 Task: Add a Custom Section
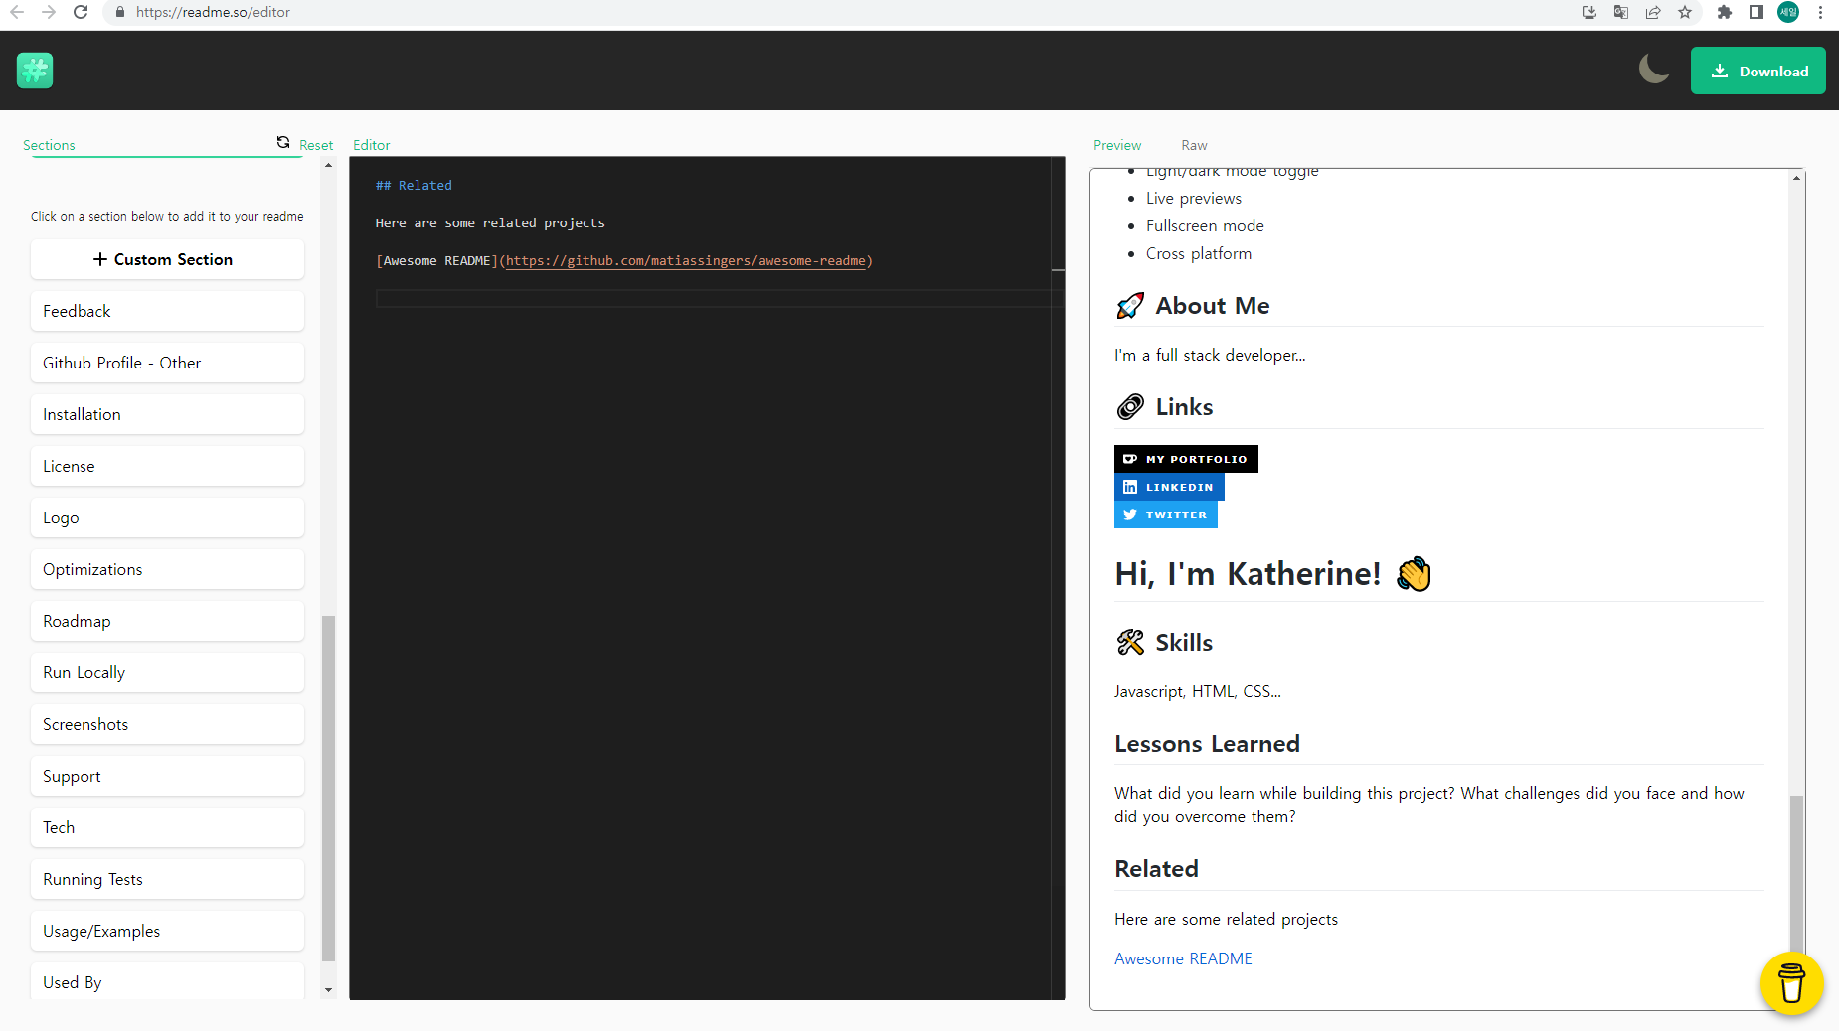[x=167, y=259]
